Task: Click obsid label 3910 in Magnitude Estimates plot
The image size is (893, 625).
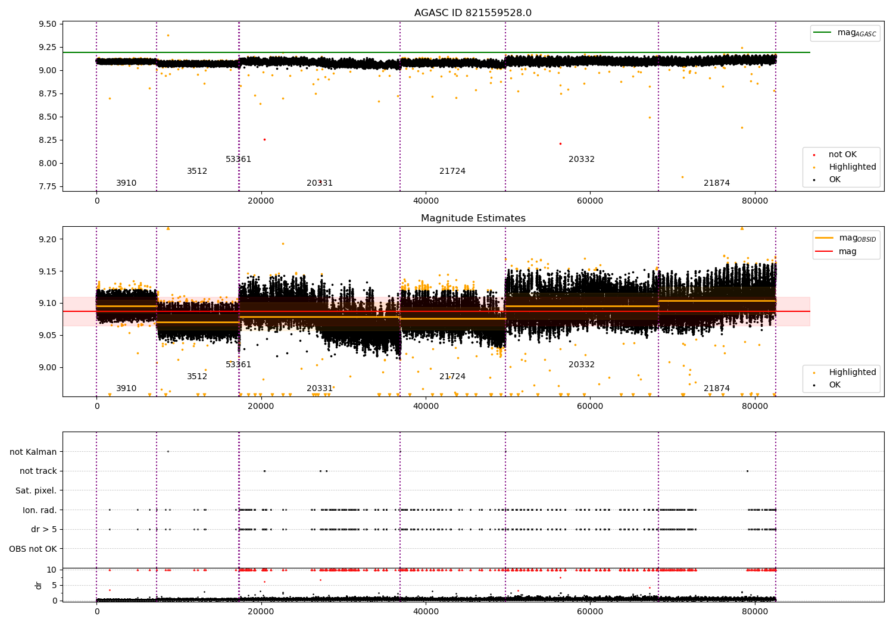Action: click(x=126, y=389)
